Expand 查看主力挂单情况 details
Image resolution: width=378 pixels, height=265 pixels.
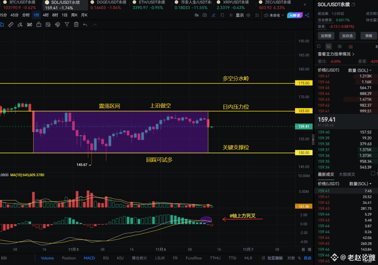point(336,54)
